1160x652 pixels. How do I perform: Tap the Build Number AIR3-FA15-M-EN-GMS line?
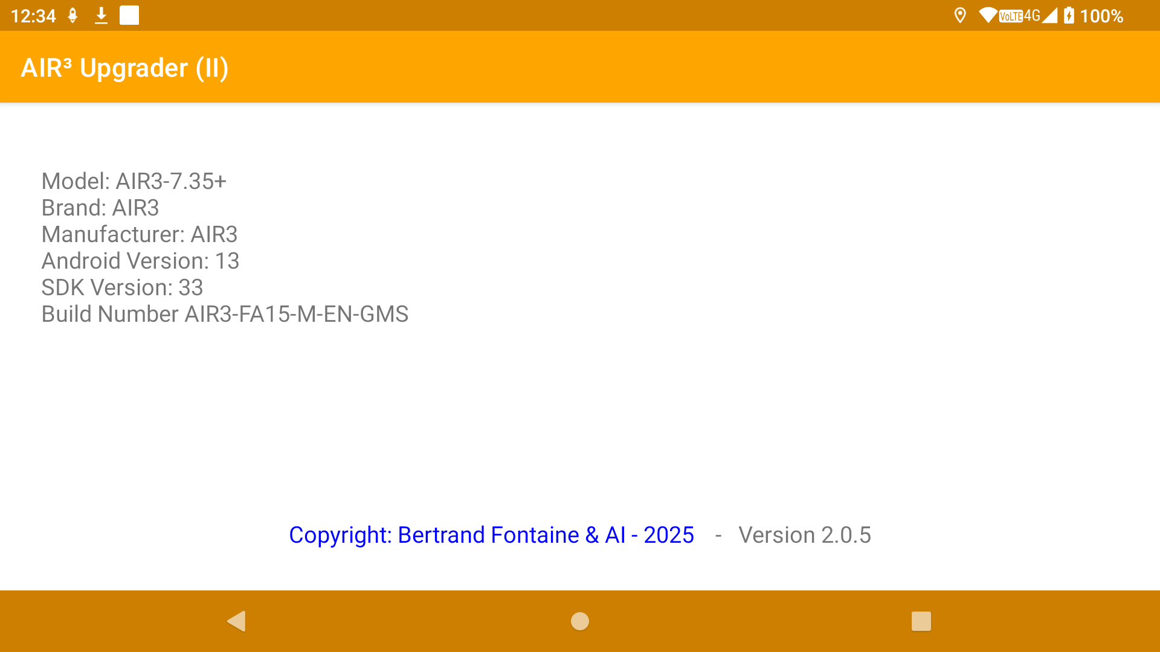pos(225,314)
